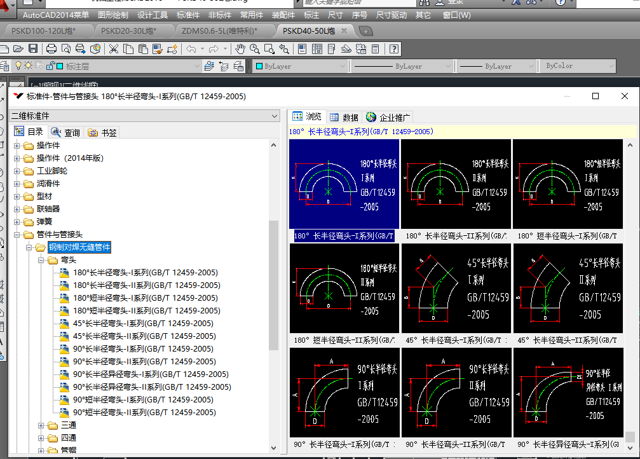Image resolution: width=640 pixels, height=459 pixels.
Task: Open the 设计工具 menu
Action: click(x=153, y=15)
